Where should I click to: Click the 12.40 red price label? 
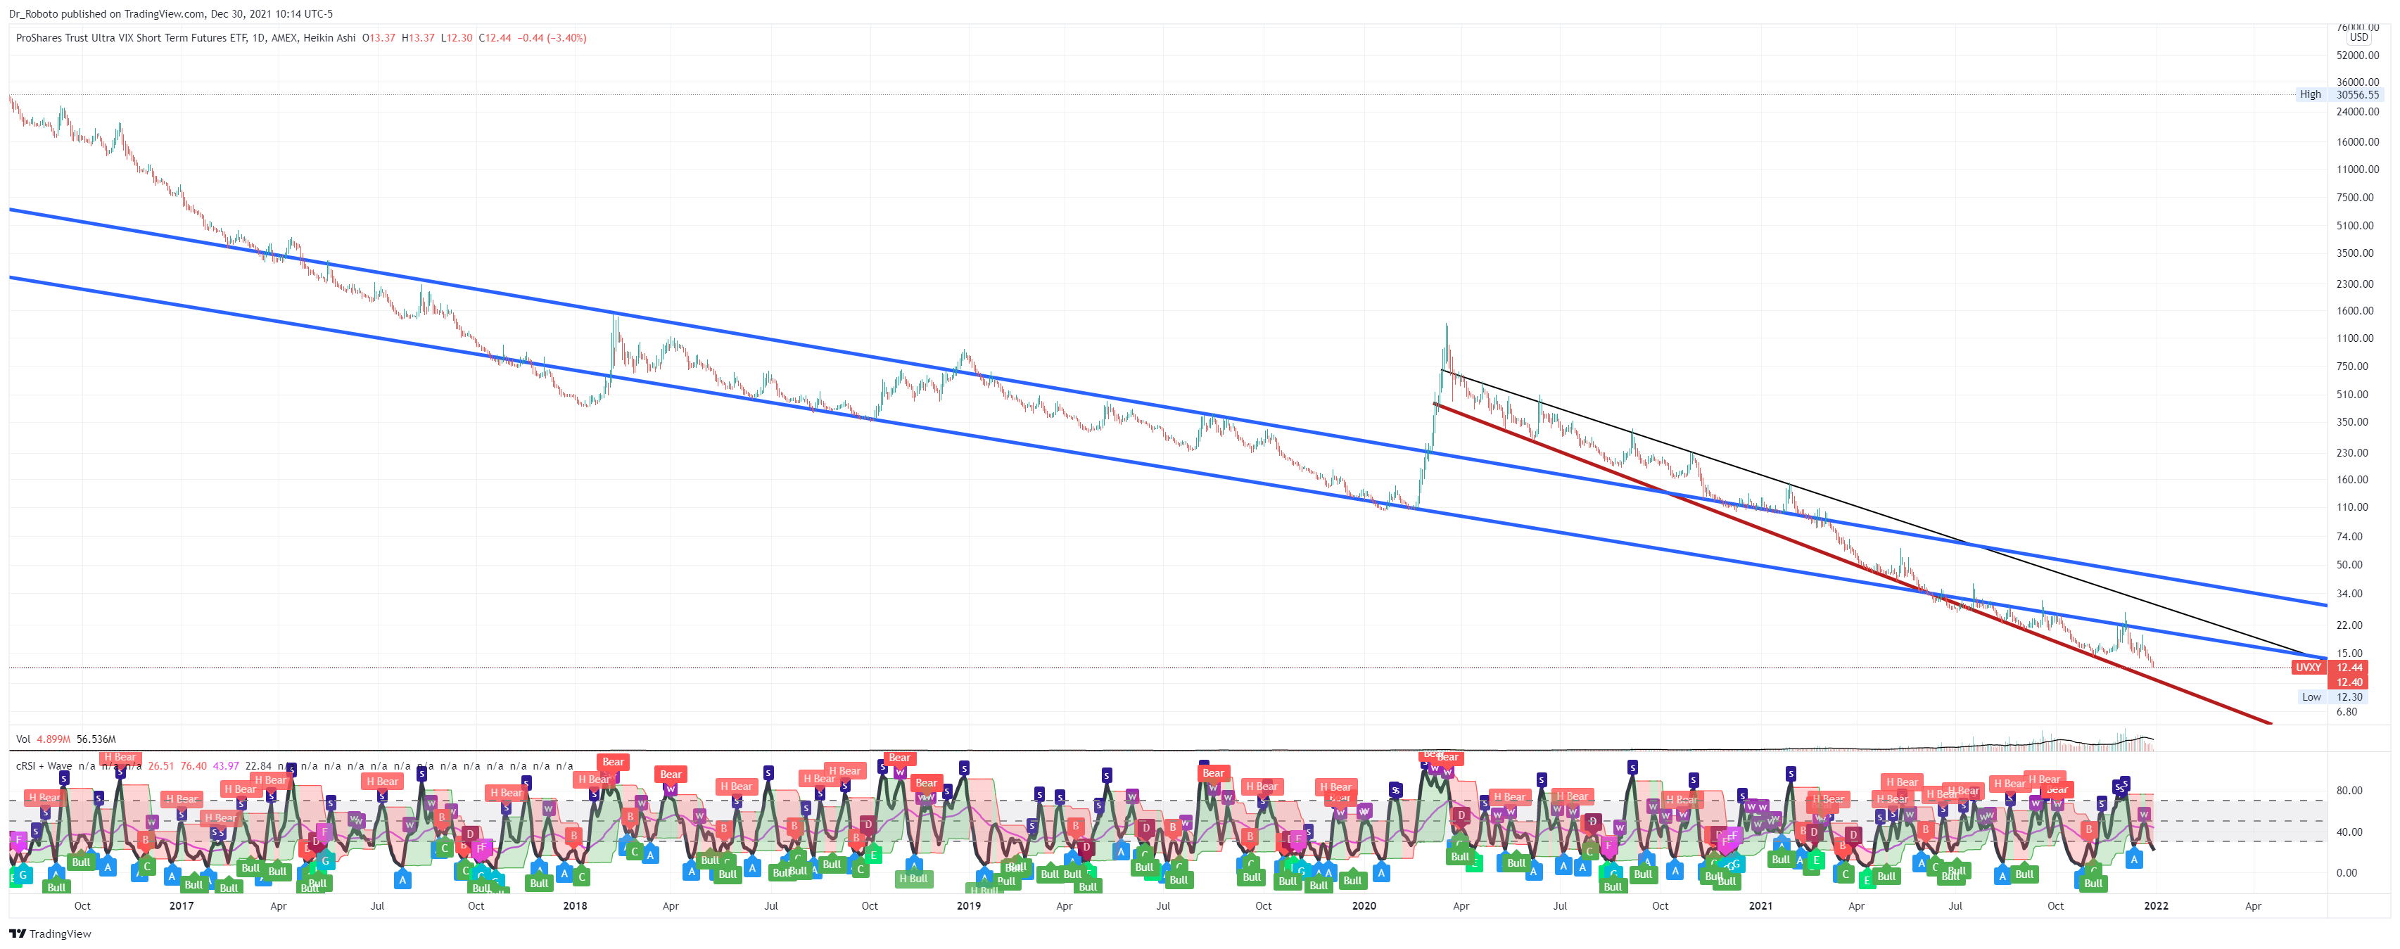pos(2349,682)
